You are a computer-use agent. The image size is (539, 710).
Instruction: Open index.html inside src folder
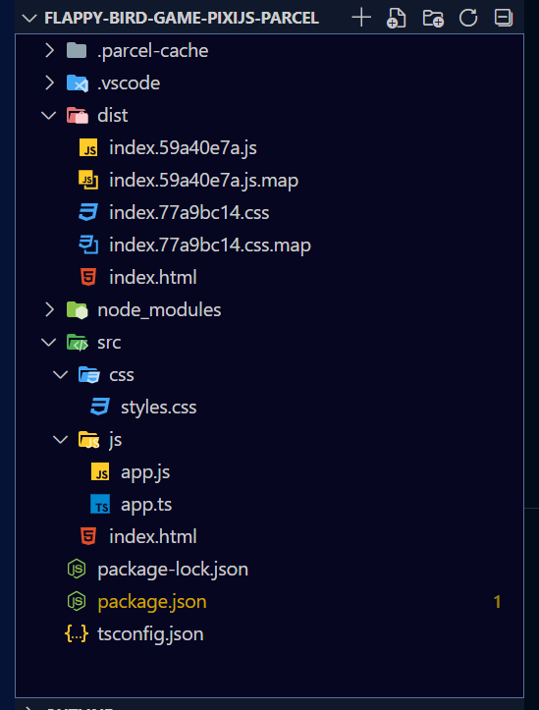[153, 536]
